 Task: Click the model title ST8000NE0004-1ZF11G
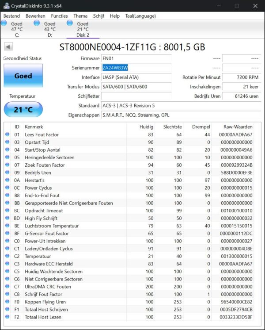(108, 47)
